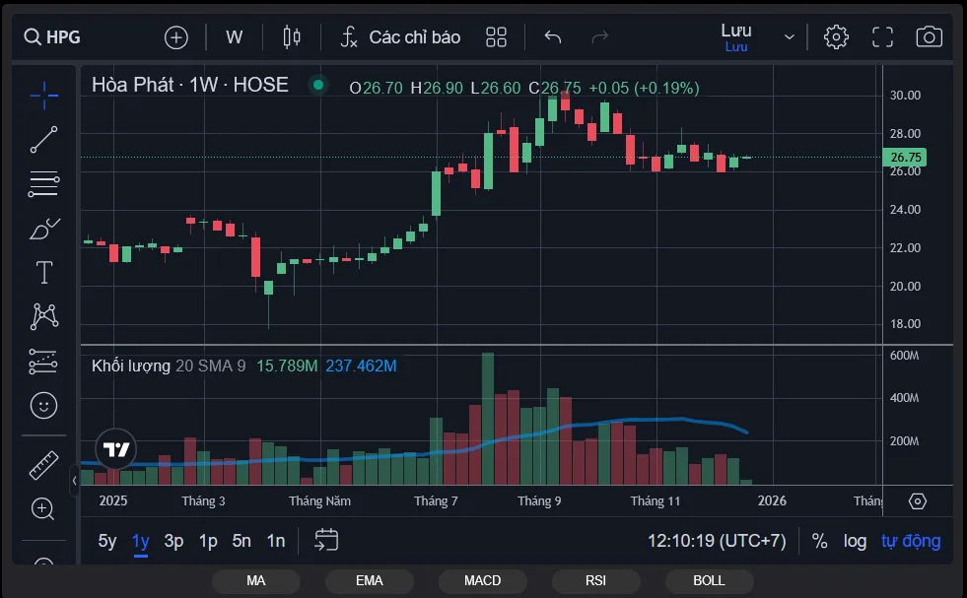
Task: Expand the Lưu layout dropdown arrow
Action: 789,37
